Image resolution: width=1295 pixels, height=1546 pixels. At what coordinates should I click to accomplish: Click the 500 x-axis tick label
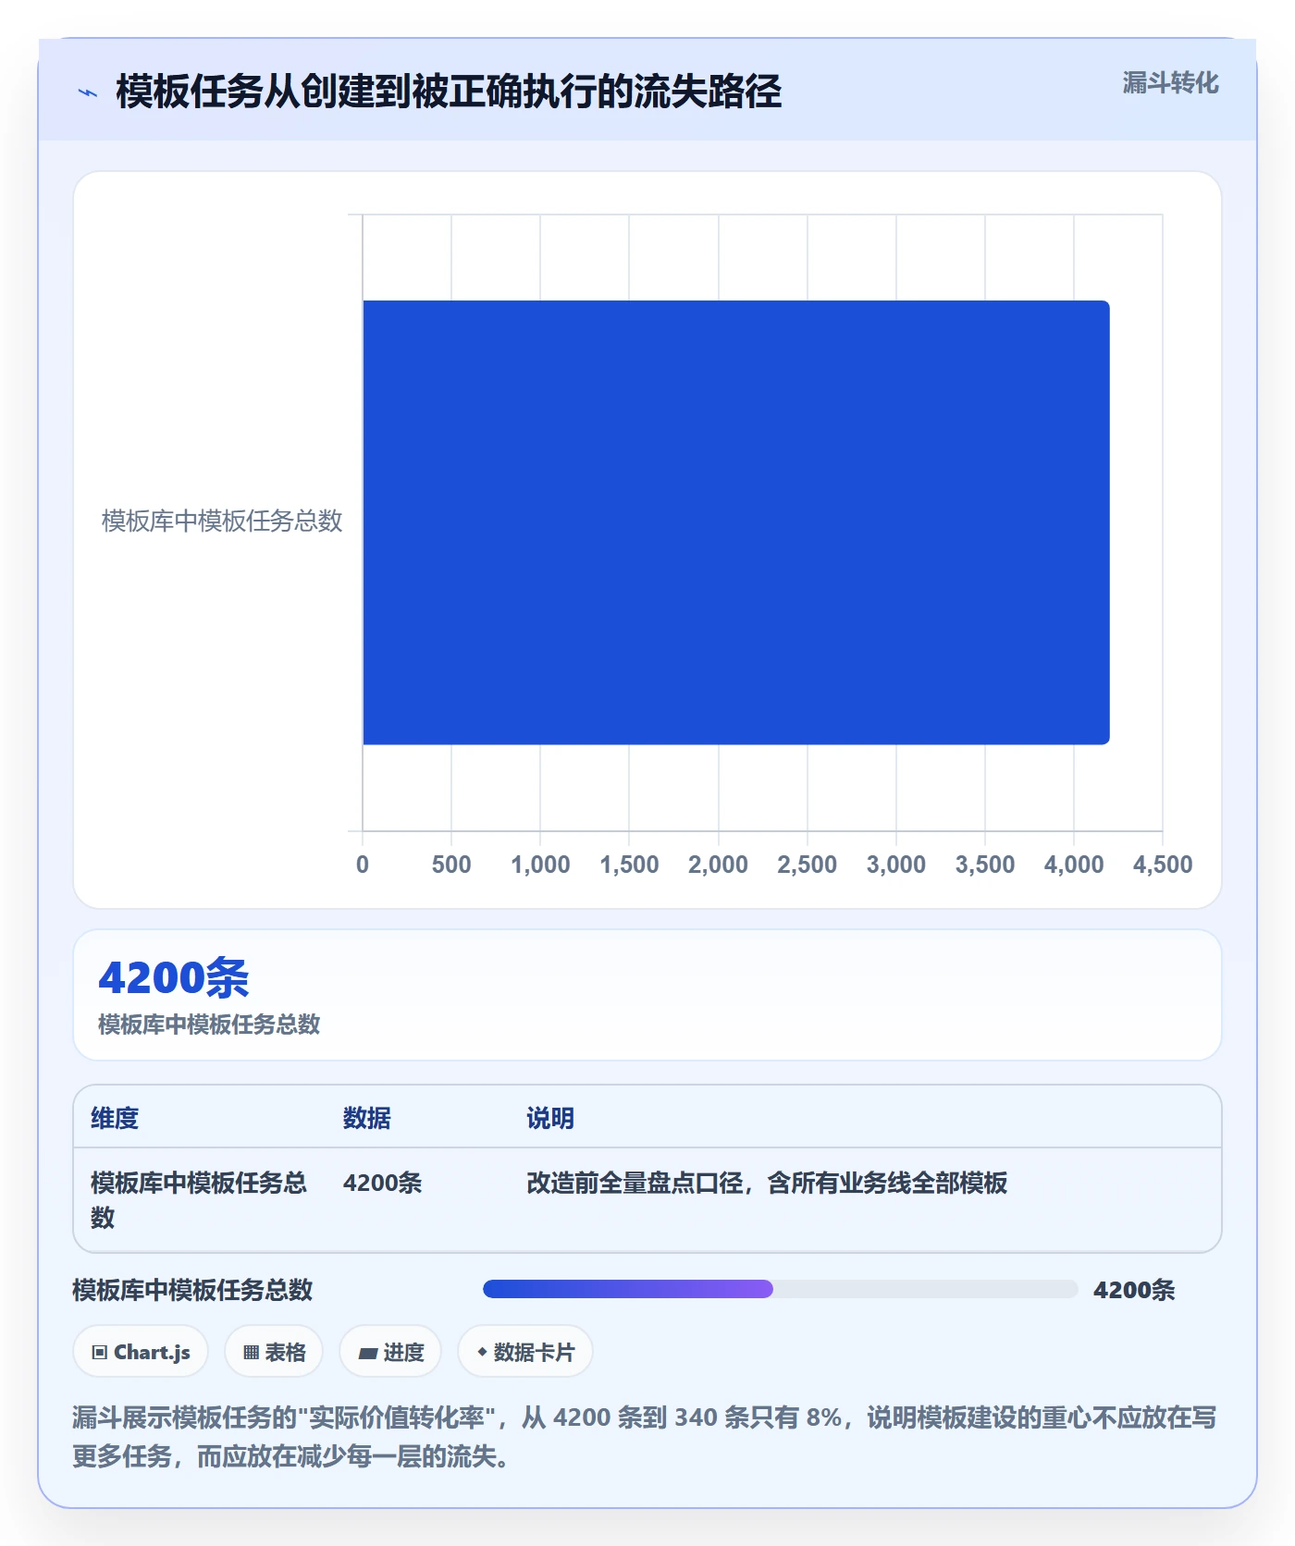click(x=451, y=865)
